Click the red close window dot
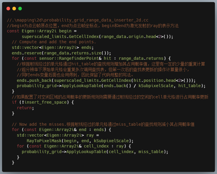 [8, 9]
